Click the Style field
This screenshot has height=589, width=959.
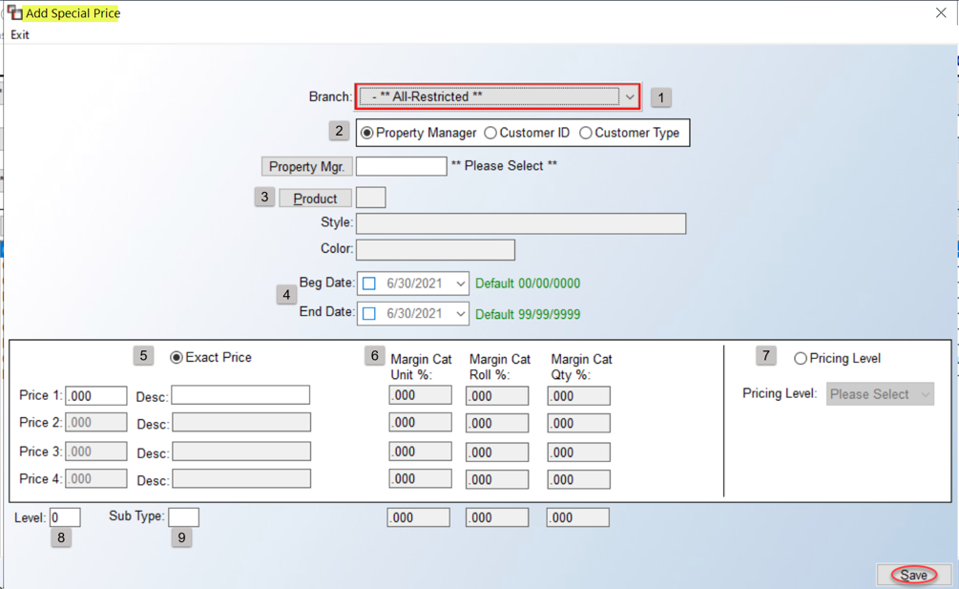click(521, 223)
